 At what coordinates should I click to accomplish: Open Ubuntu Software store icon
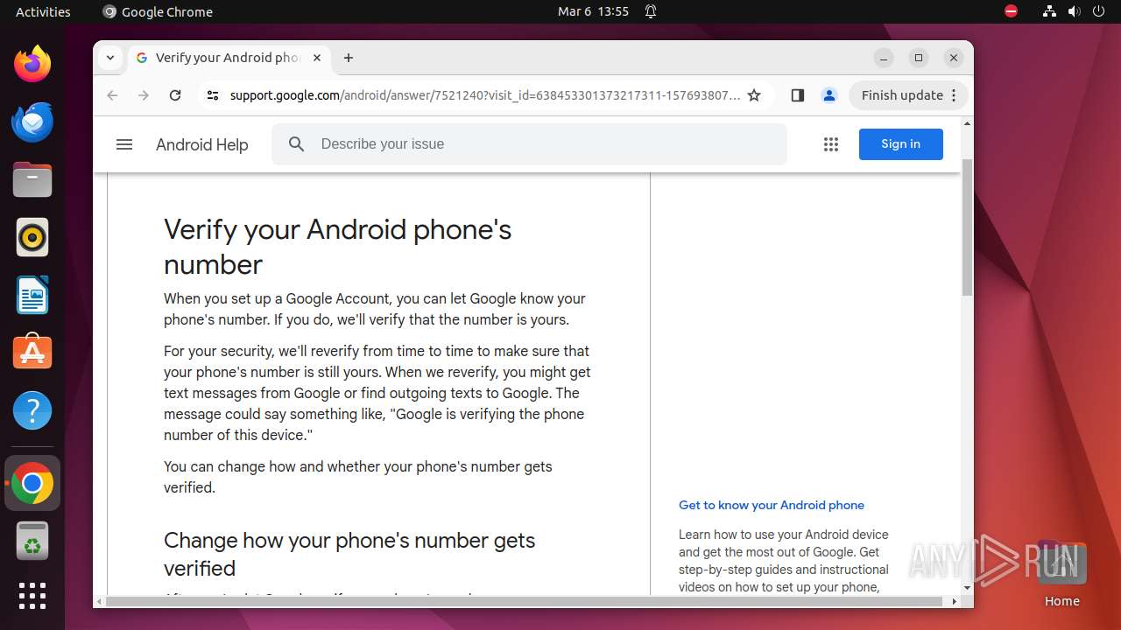32,353
